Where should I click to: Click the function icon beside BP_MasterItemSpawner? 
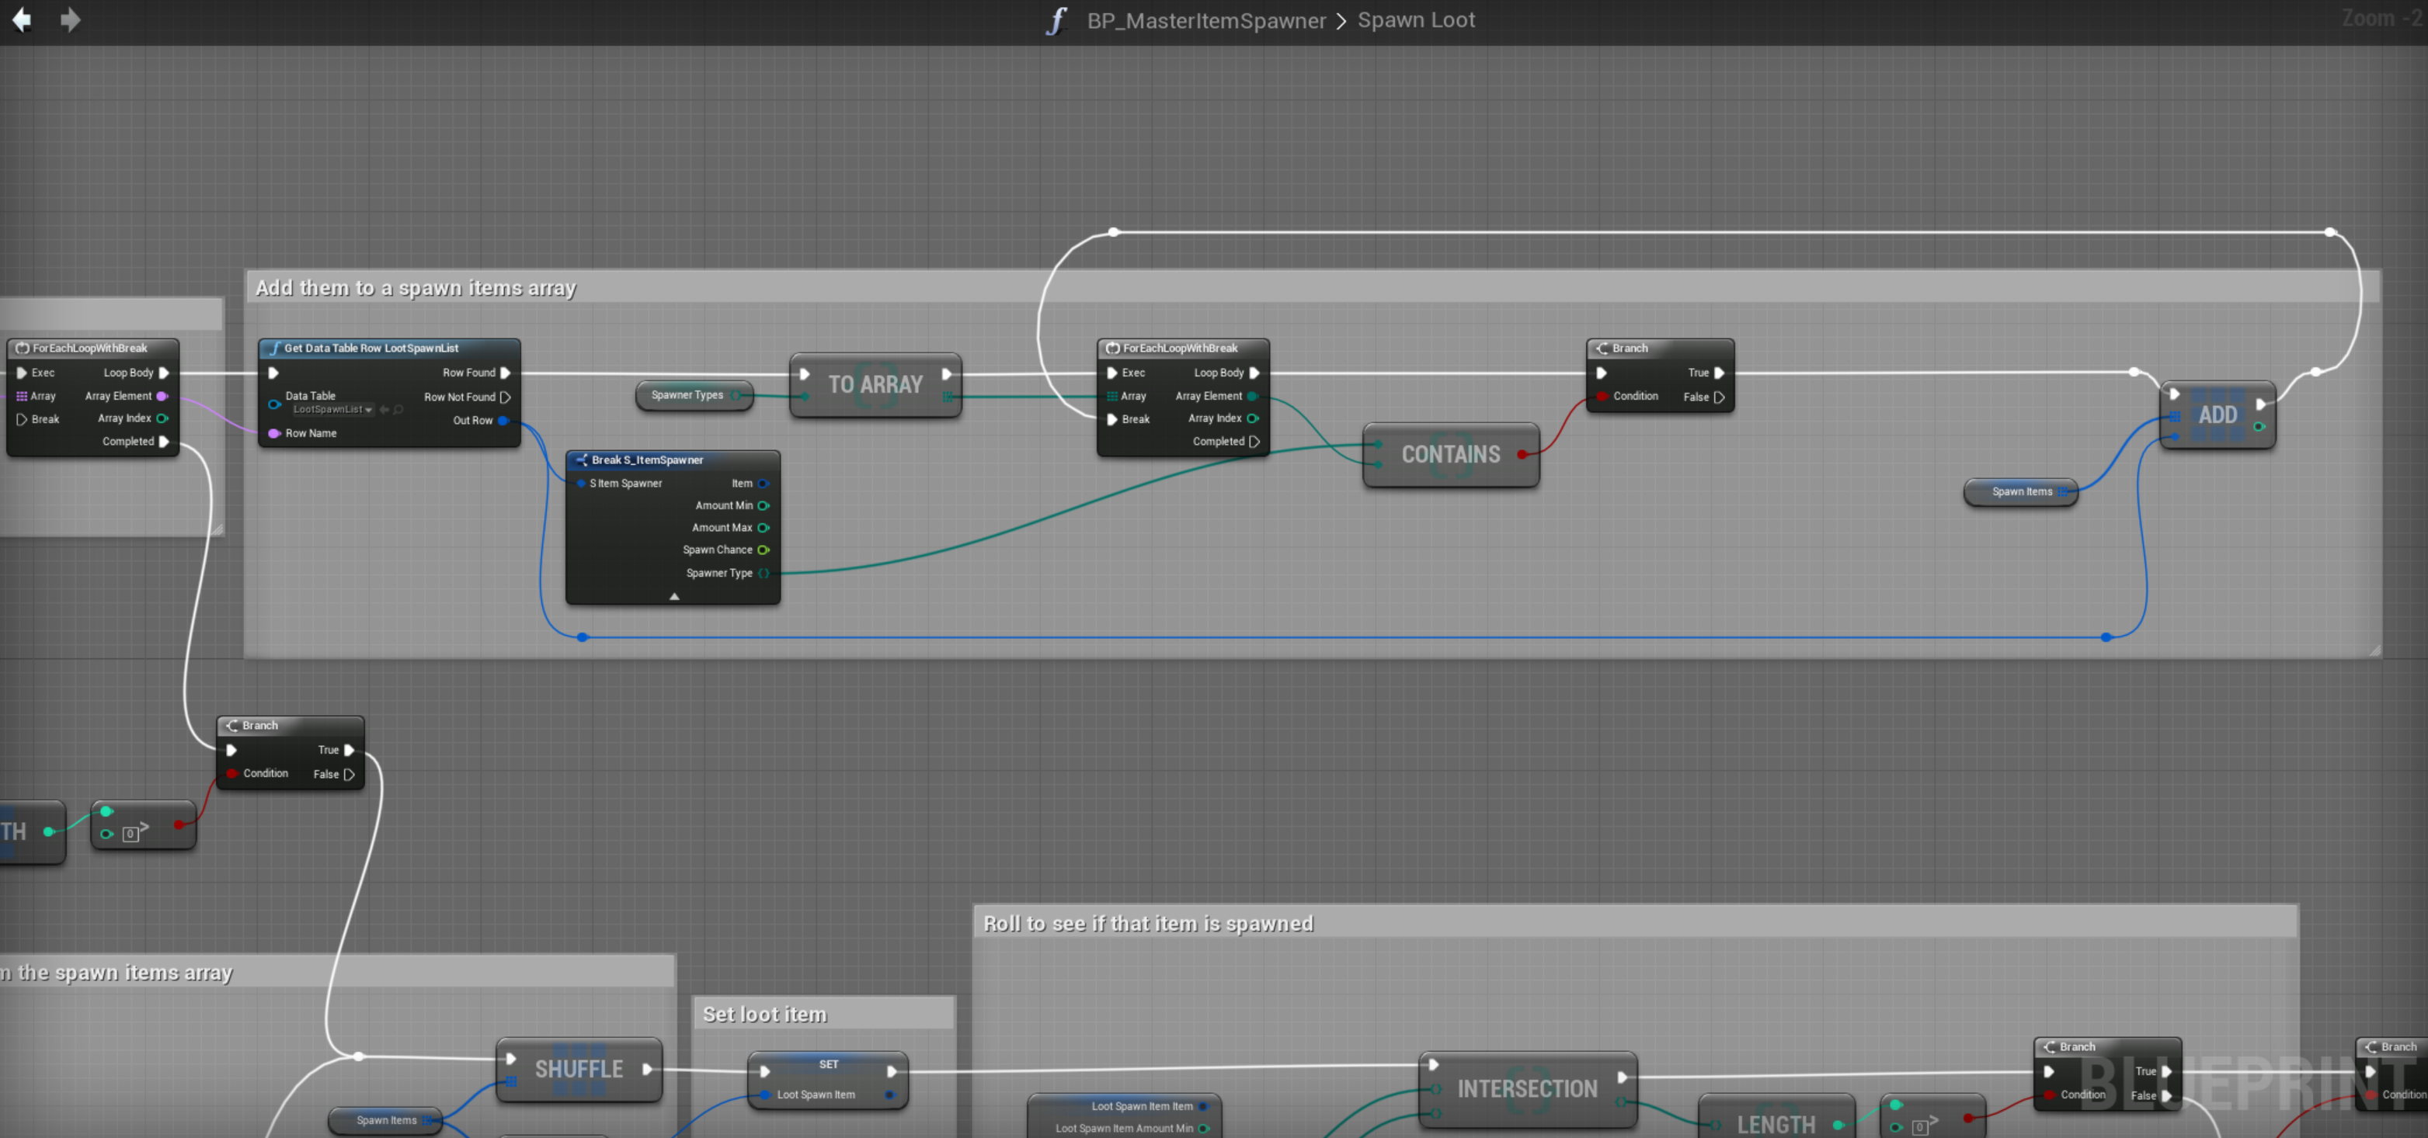pos(1056,21)
